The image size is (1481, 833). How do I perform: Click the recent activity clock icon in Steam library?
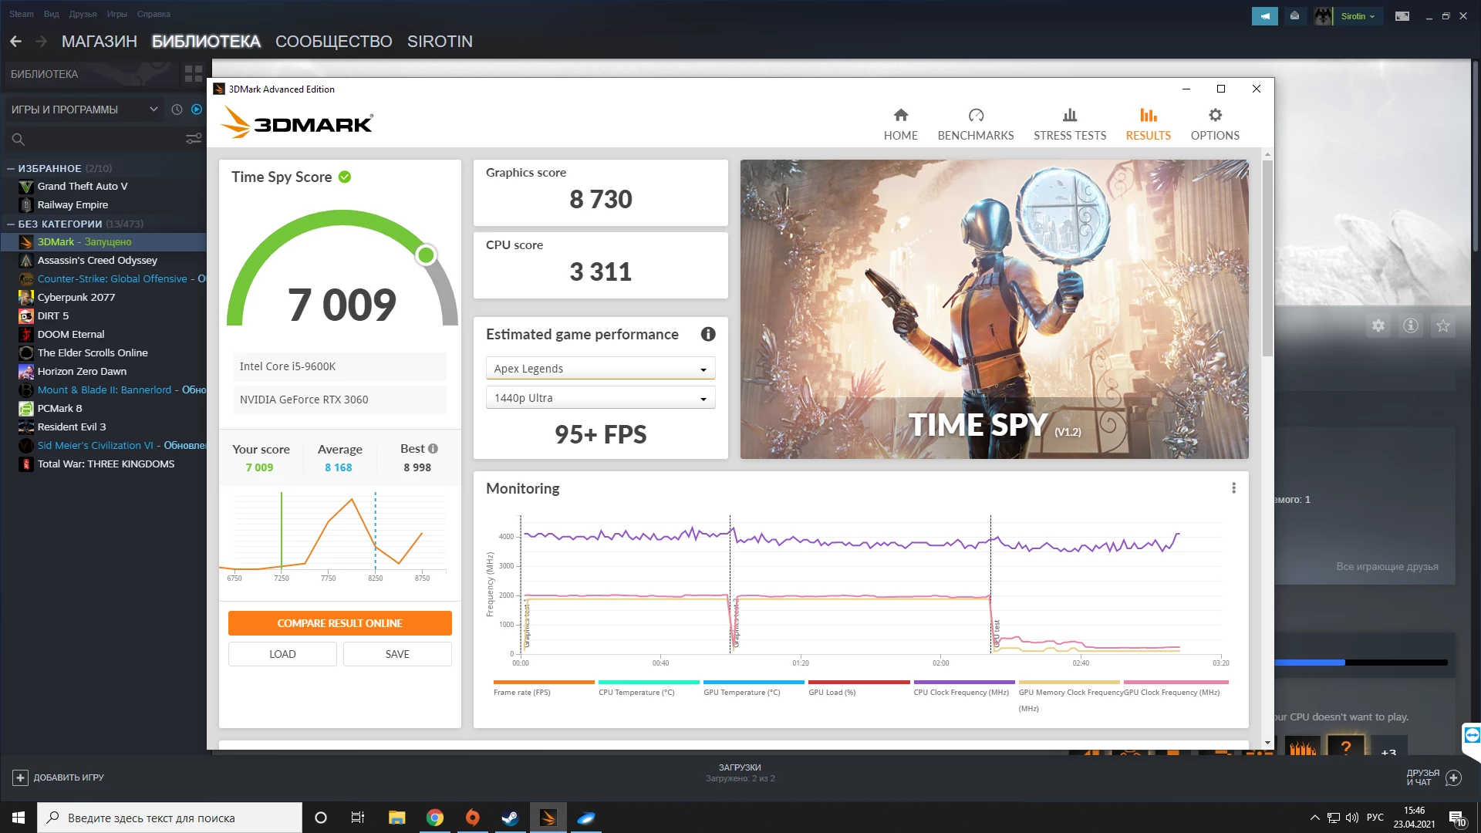[x=177, y=110]
